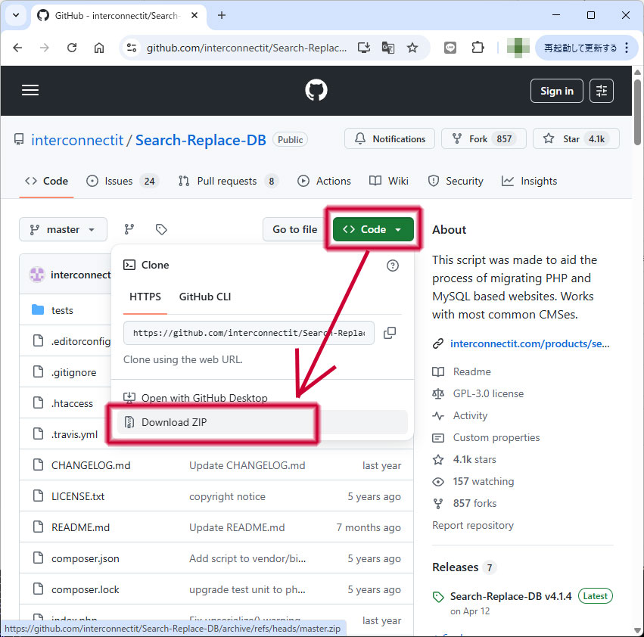The height and width of the screenshot is (637, 644).
Task: Open the Insights tab
Action: pyautogui.click(x=530, y=181)
